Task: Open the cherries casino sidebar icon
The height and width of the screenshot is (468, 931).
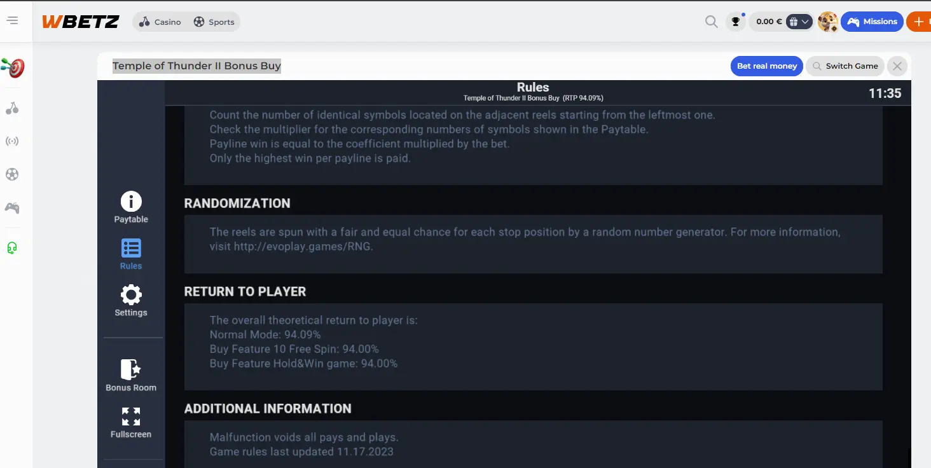Action: [12, 108]
